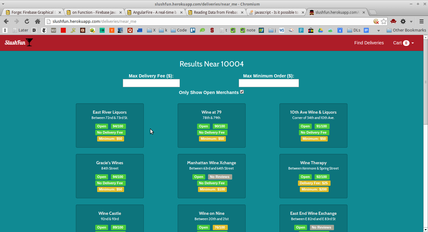Close the AngularFire tab
This screenshot has height=232, width=428.
point(181,12)
